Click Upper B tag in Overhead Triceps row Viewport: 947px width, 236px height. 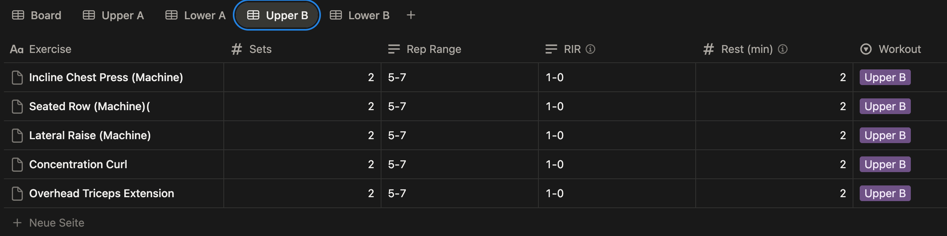885,194
